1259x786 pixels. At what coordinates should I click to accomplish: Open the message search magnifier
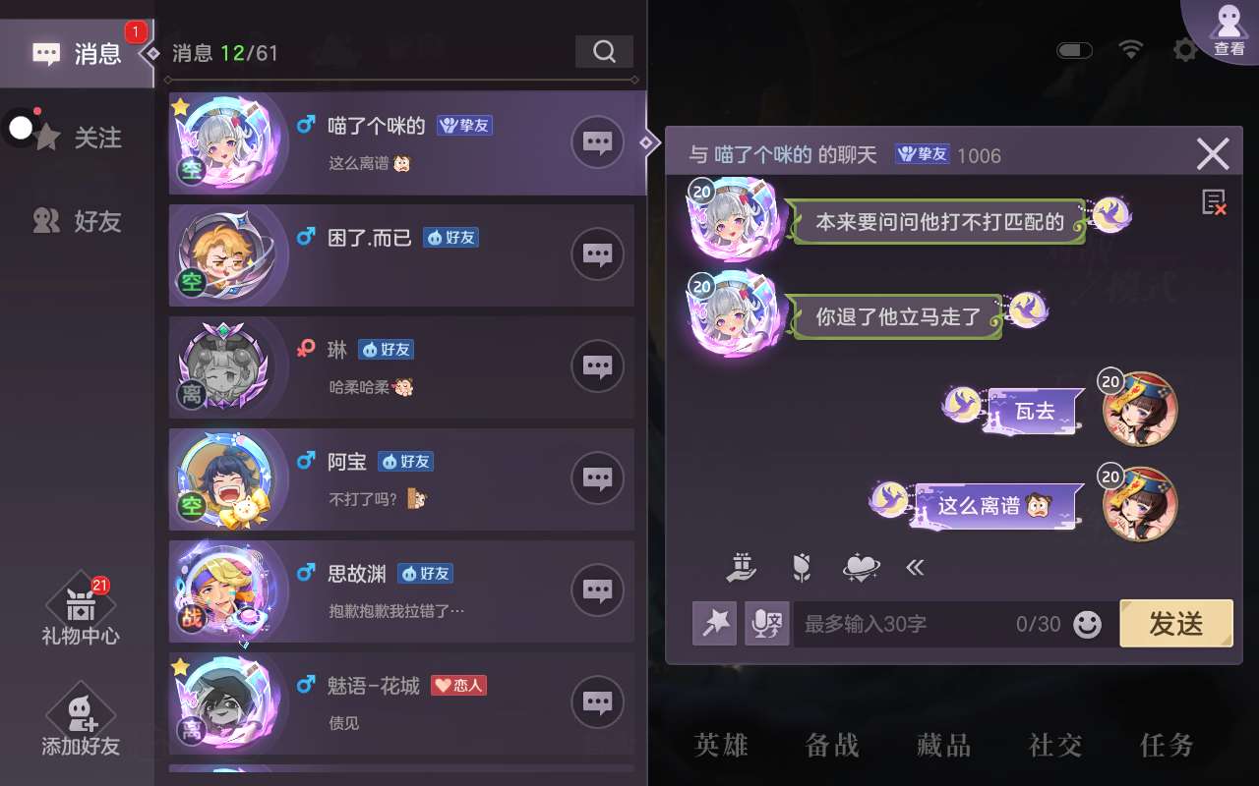(x=604, y=51)
